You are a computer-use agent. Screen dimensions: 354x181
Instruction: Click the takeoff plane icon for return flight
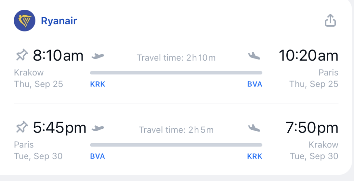[97, 128]
